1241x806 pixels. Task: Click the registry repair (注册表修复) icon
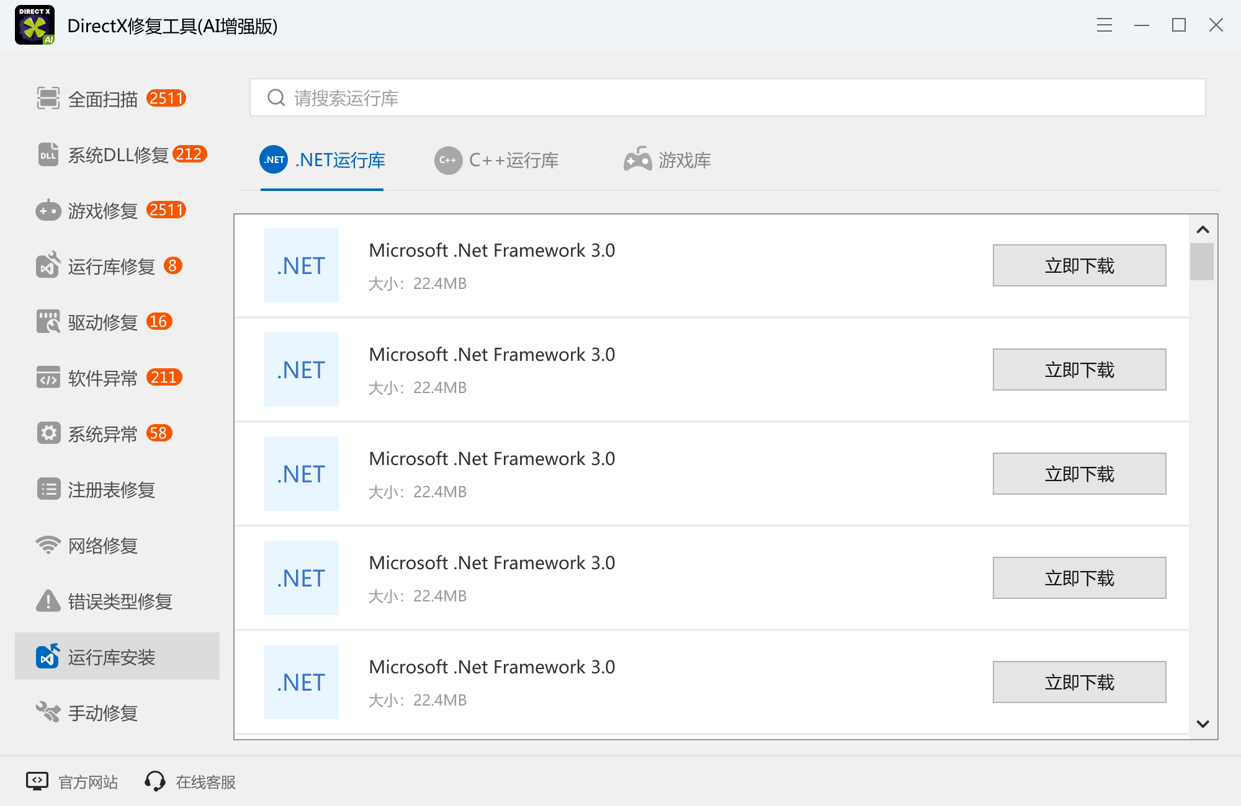(48, 489)
